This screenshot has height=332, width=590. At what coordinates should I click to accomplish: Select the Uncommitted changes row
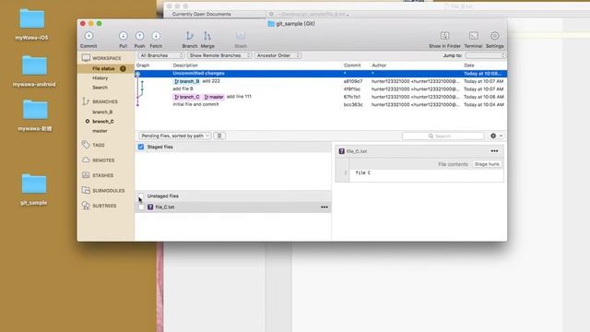(321, 74)
